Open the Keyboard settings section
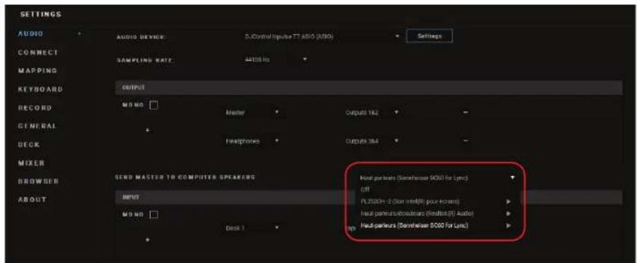 (40, 89)
